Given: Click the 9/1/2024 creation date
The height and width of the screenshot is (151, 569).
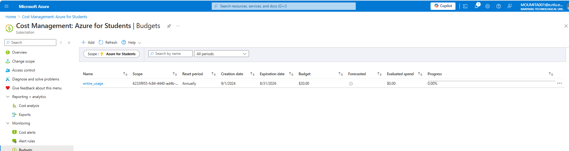Looking at the screenshot, I should pyautogui.click(x=228, y=84).
